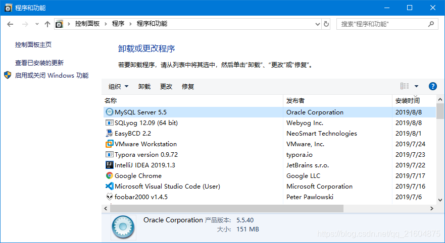Image resolution: width=445 pixels, height=243 pixels.
Task: Sort by the 名称 column header
Action: click(193, 100)
